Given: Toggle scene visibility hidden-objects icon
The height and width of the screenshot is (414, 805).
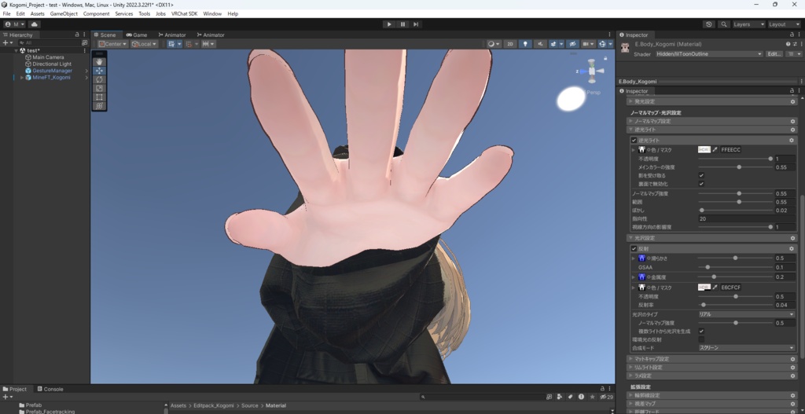Looking at the screenshot, I should point(572,44).
